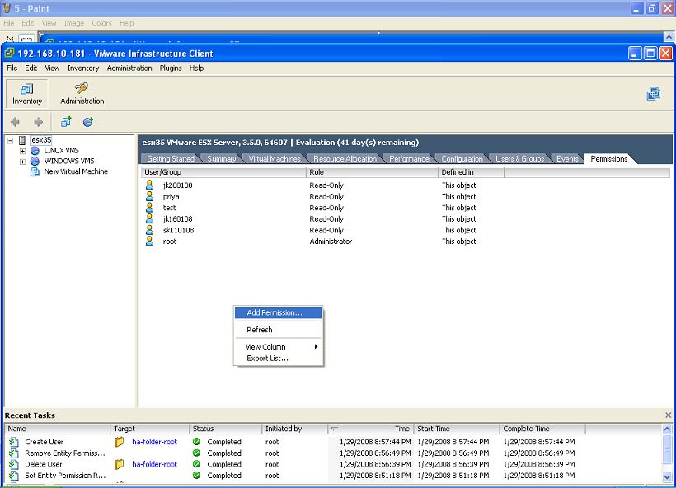Viewport: 676px width, 488px height.
Task: Click the Completed status icon for Create User
Action: (x=196, y=442)
